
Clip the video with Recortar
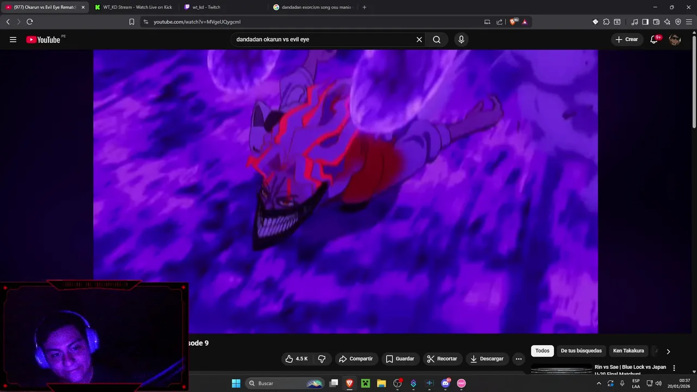442,359
